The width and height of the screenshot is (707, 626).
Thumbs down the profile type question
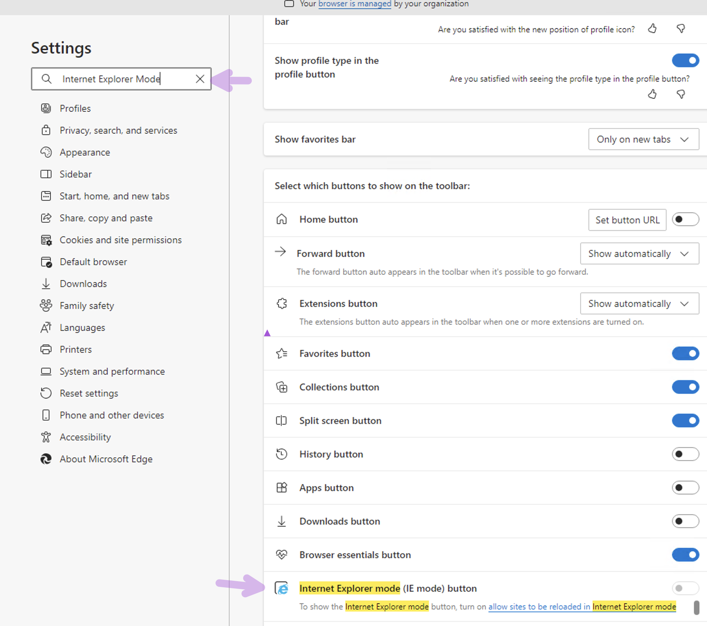click(x=681, y=94)
